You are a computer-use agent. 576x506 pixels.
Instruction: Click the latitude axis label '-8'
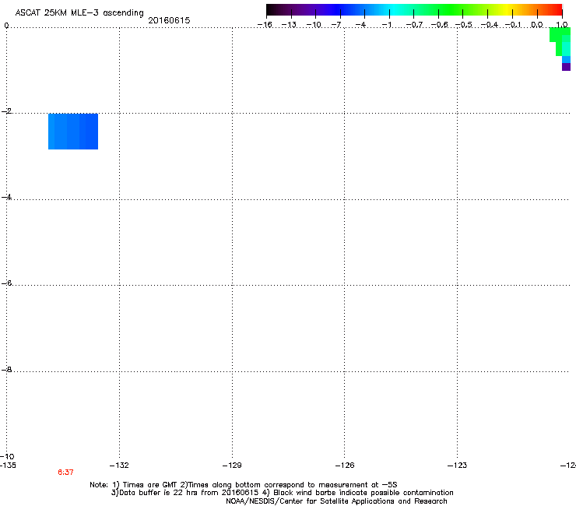point(7,369)
